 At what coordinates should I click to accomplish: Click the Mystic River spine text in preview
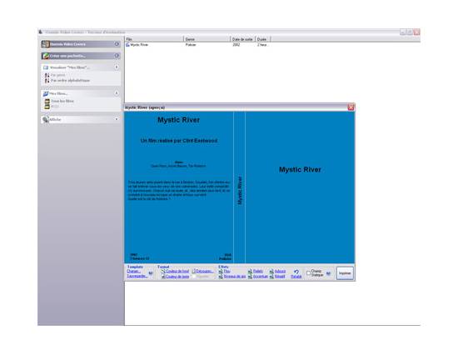240,190
